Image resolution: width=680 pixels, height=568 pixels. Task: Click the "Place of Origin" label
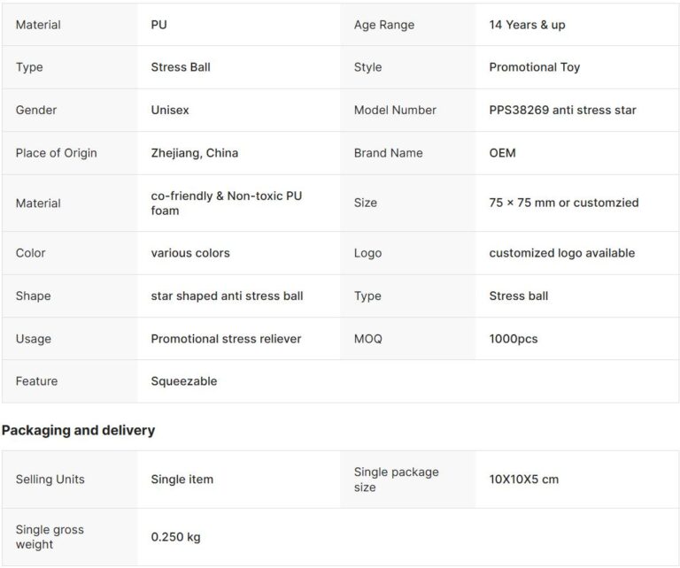[x=56, y=153]
